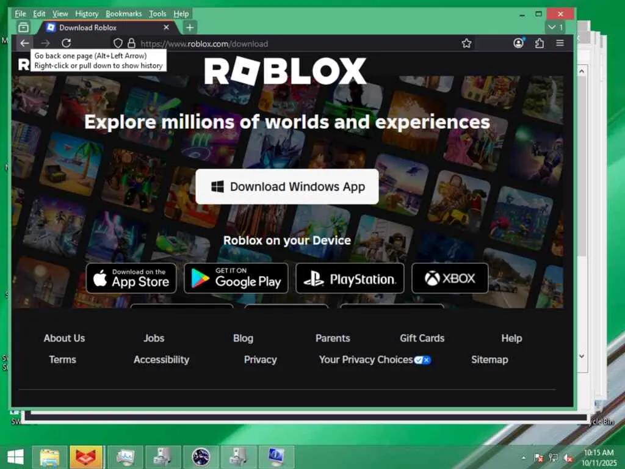Image resolution: width=625 pixels, height=469 pixels.
Task: Click Download Windows App button
Action: click(x=287, y=187)
